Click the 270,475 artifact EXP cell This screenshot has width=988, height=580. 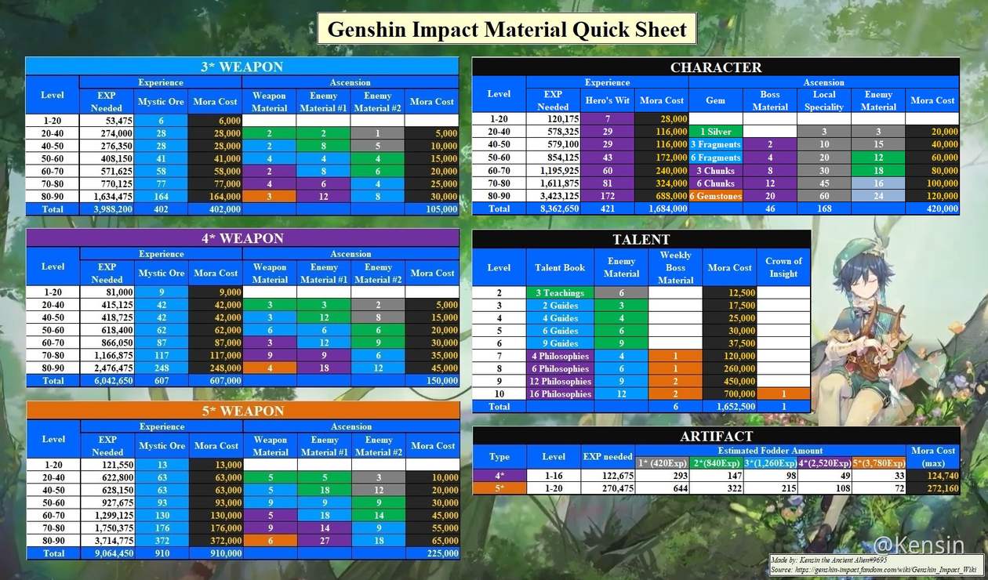[x=608, y=488]
